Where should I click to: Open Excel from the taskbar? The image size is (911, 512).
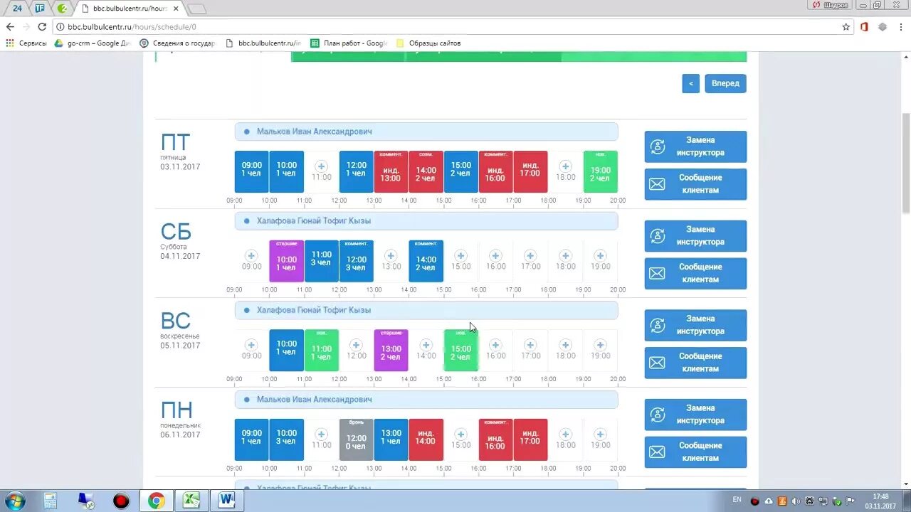191,501
